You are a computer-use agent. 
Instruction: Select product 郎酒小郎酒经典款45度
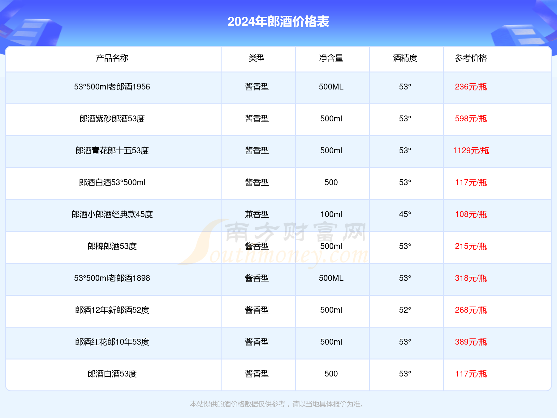112,214
